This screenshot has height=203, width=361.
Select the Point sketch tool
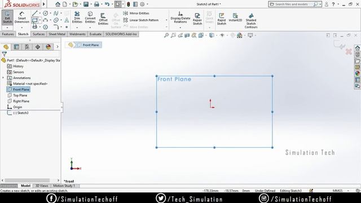[x=67, y=27]
